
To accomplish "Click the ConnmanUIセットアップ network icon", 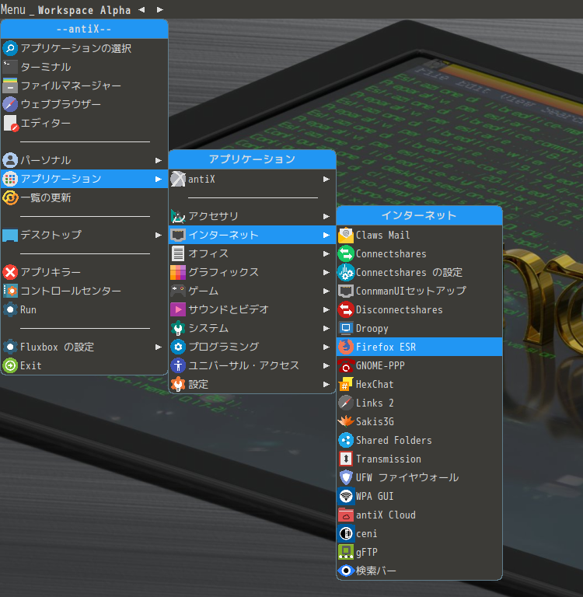I will pyautogui.click(x=346, y=291).
